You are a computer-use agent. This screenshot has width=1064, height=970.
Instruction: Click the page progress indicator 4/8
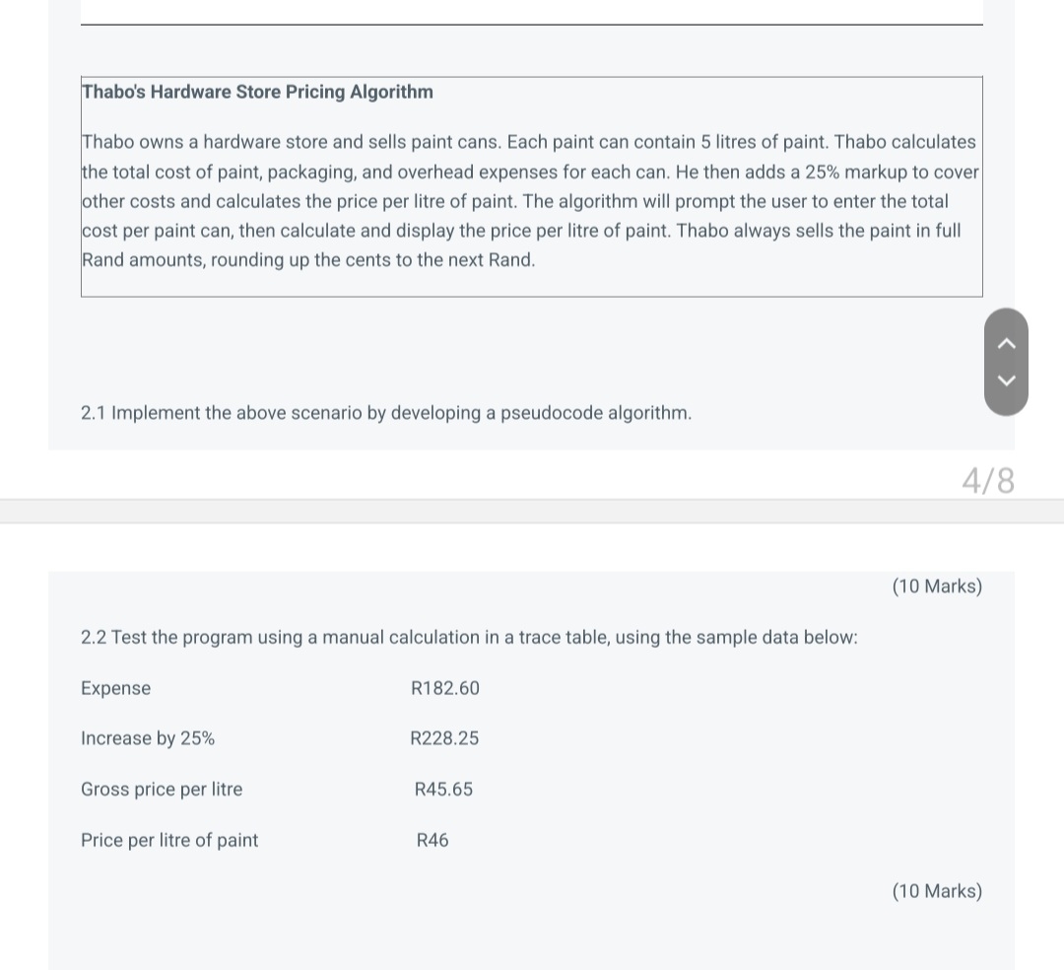(x=988, y=480)
